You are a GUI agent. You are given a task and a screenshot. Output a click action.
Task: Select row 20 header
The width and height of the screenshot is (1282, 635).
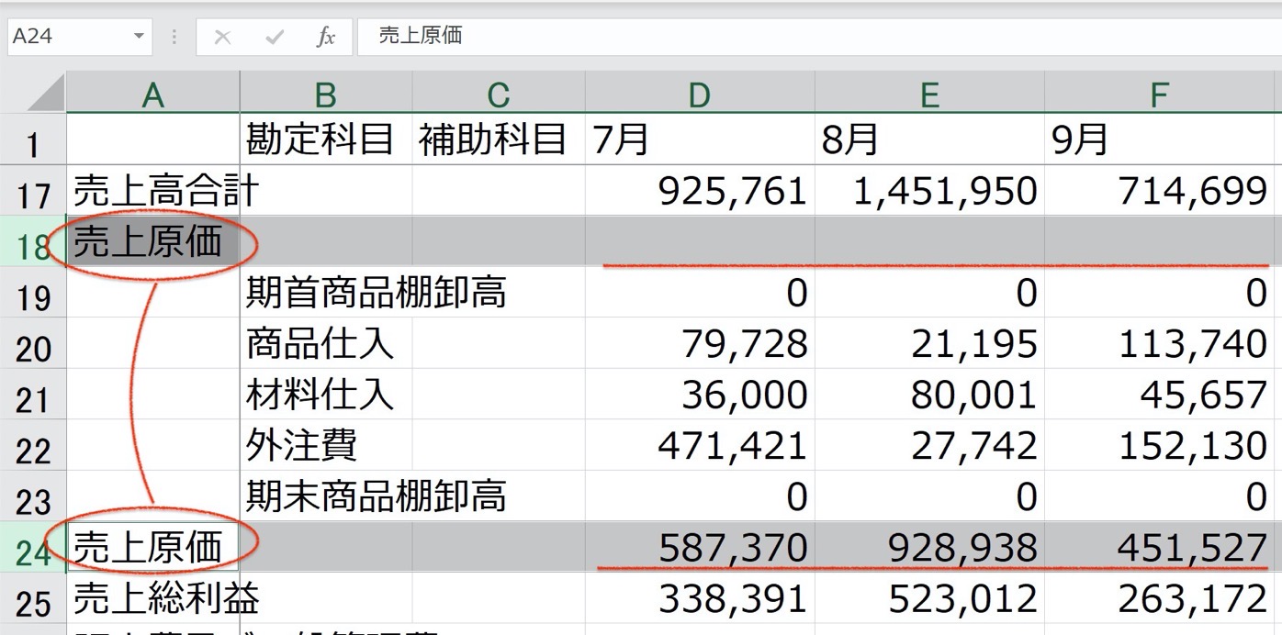coord(33,344)
